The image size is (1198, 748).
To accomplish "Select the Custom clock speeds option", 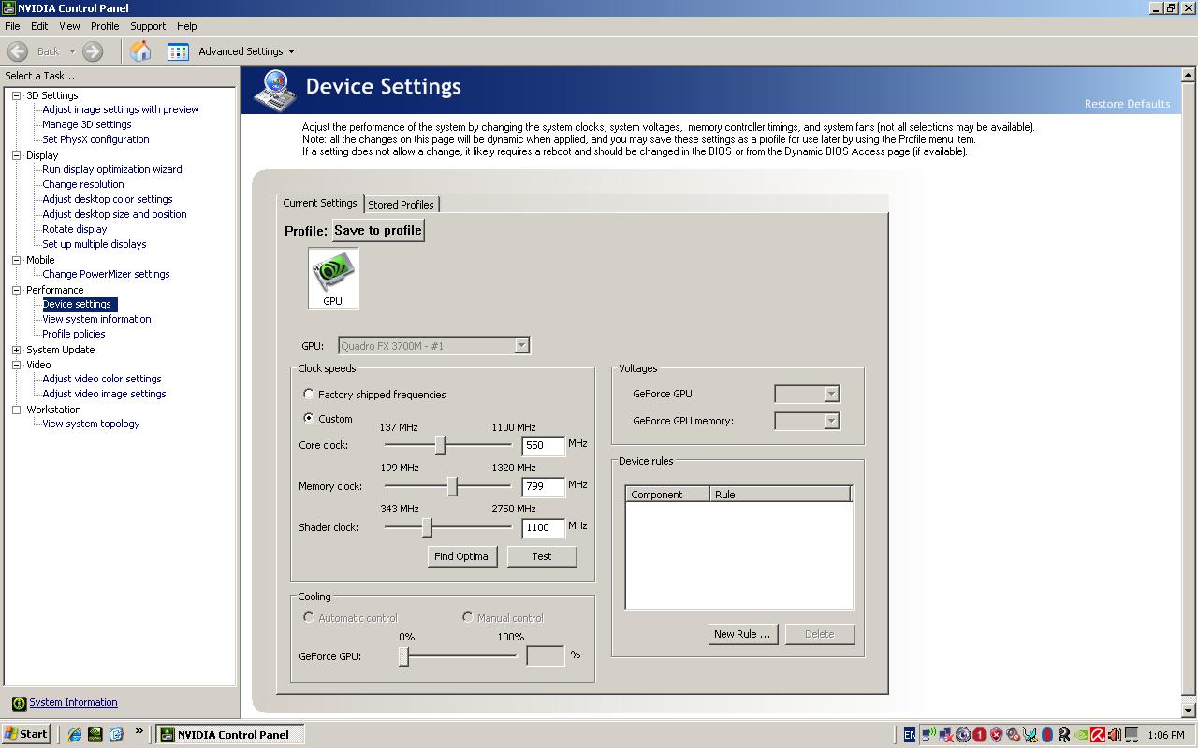I will coord(309,418).
